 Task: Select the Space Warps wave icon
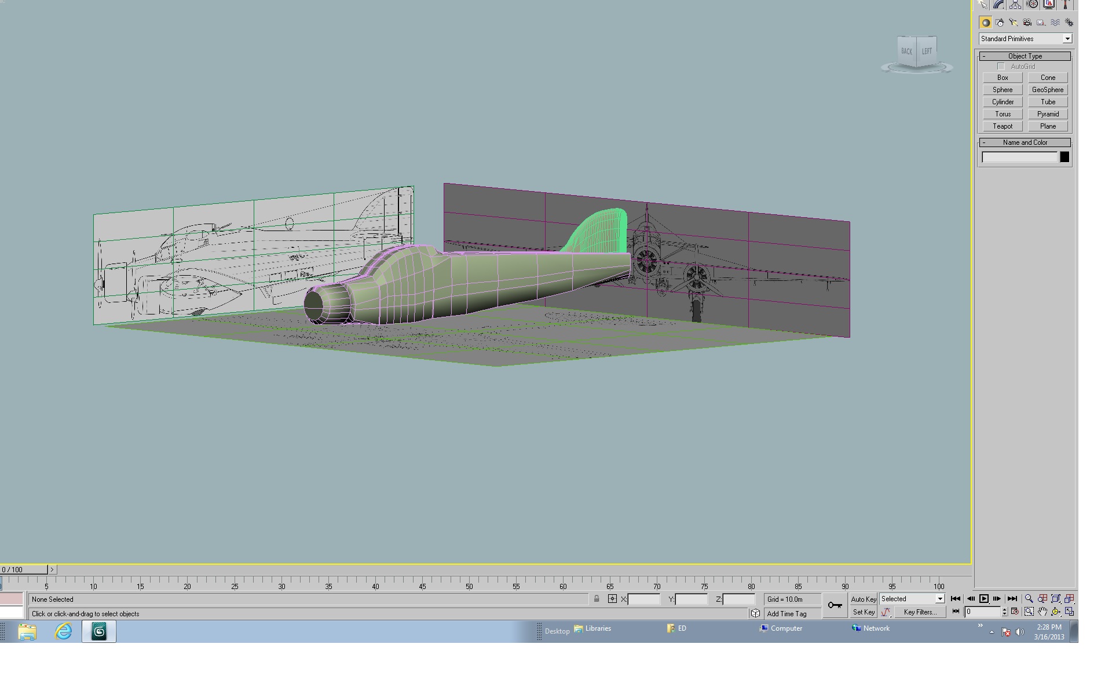pos(1055,23)
